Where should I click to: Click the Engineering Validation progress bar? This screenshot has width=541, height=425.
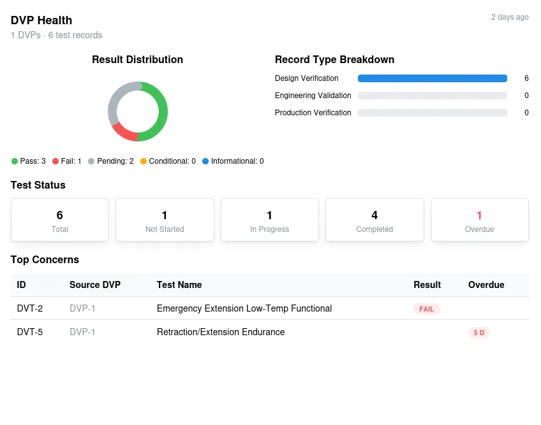(433, 96)
